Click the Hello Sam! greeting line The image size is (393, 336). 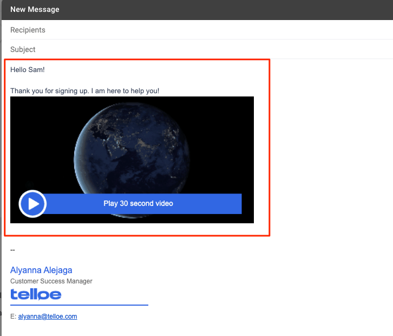(28, 70)
